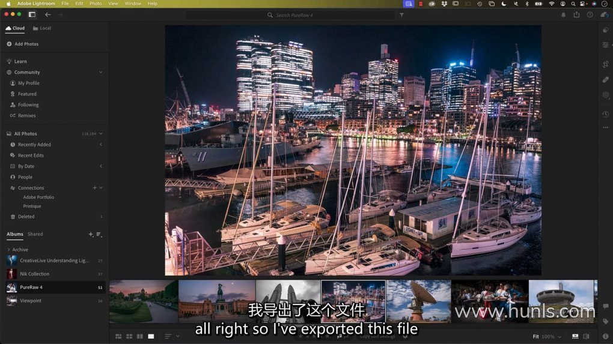Select the Crop and Rotate tool
This screenshot has width=613, height=344.
pyautogui.click(x=606, y=64)
